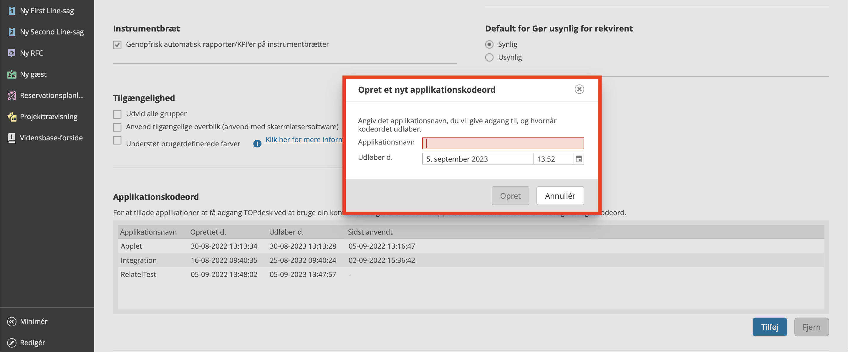848x352 pixels.
Task: Select the RelatelTest row in the table
Action: pos(471,274)
